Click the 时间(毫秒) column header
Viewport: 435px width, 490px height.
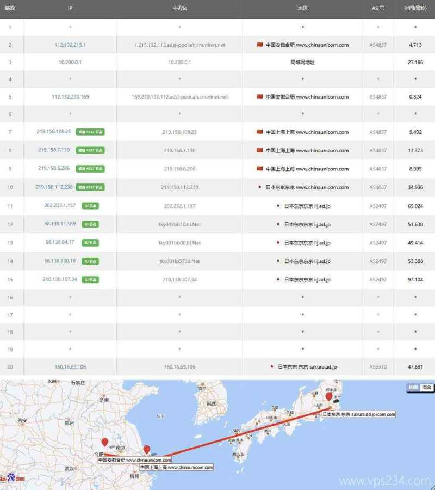[415, 8]
